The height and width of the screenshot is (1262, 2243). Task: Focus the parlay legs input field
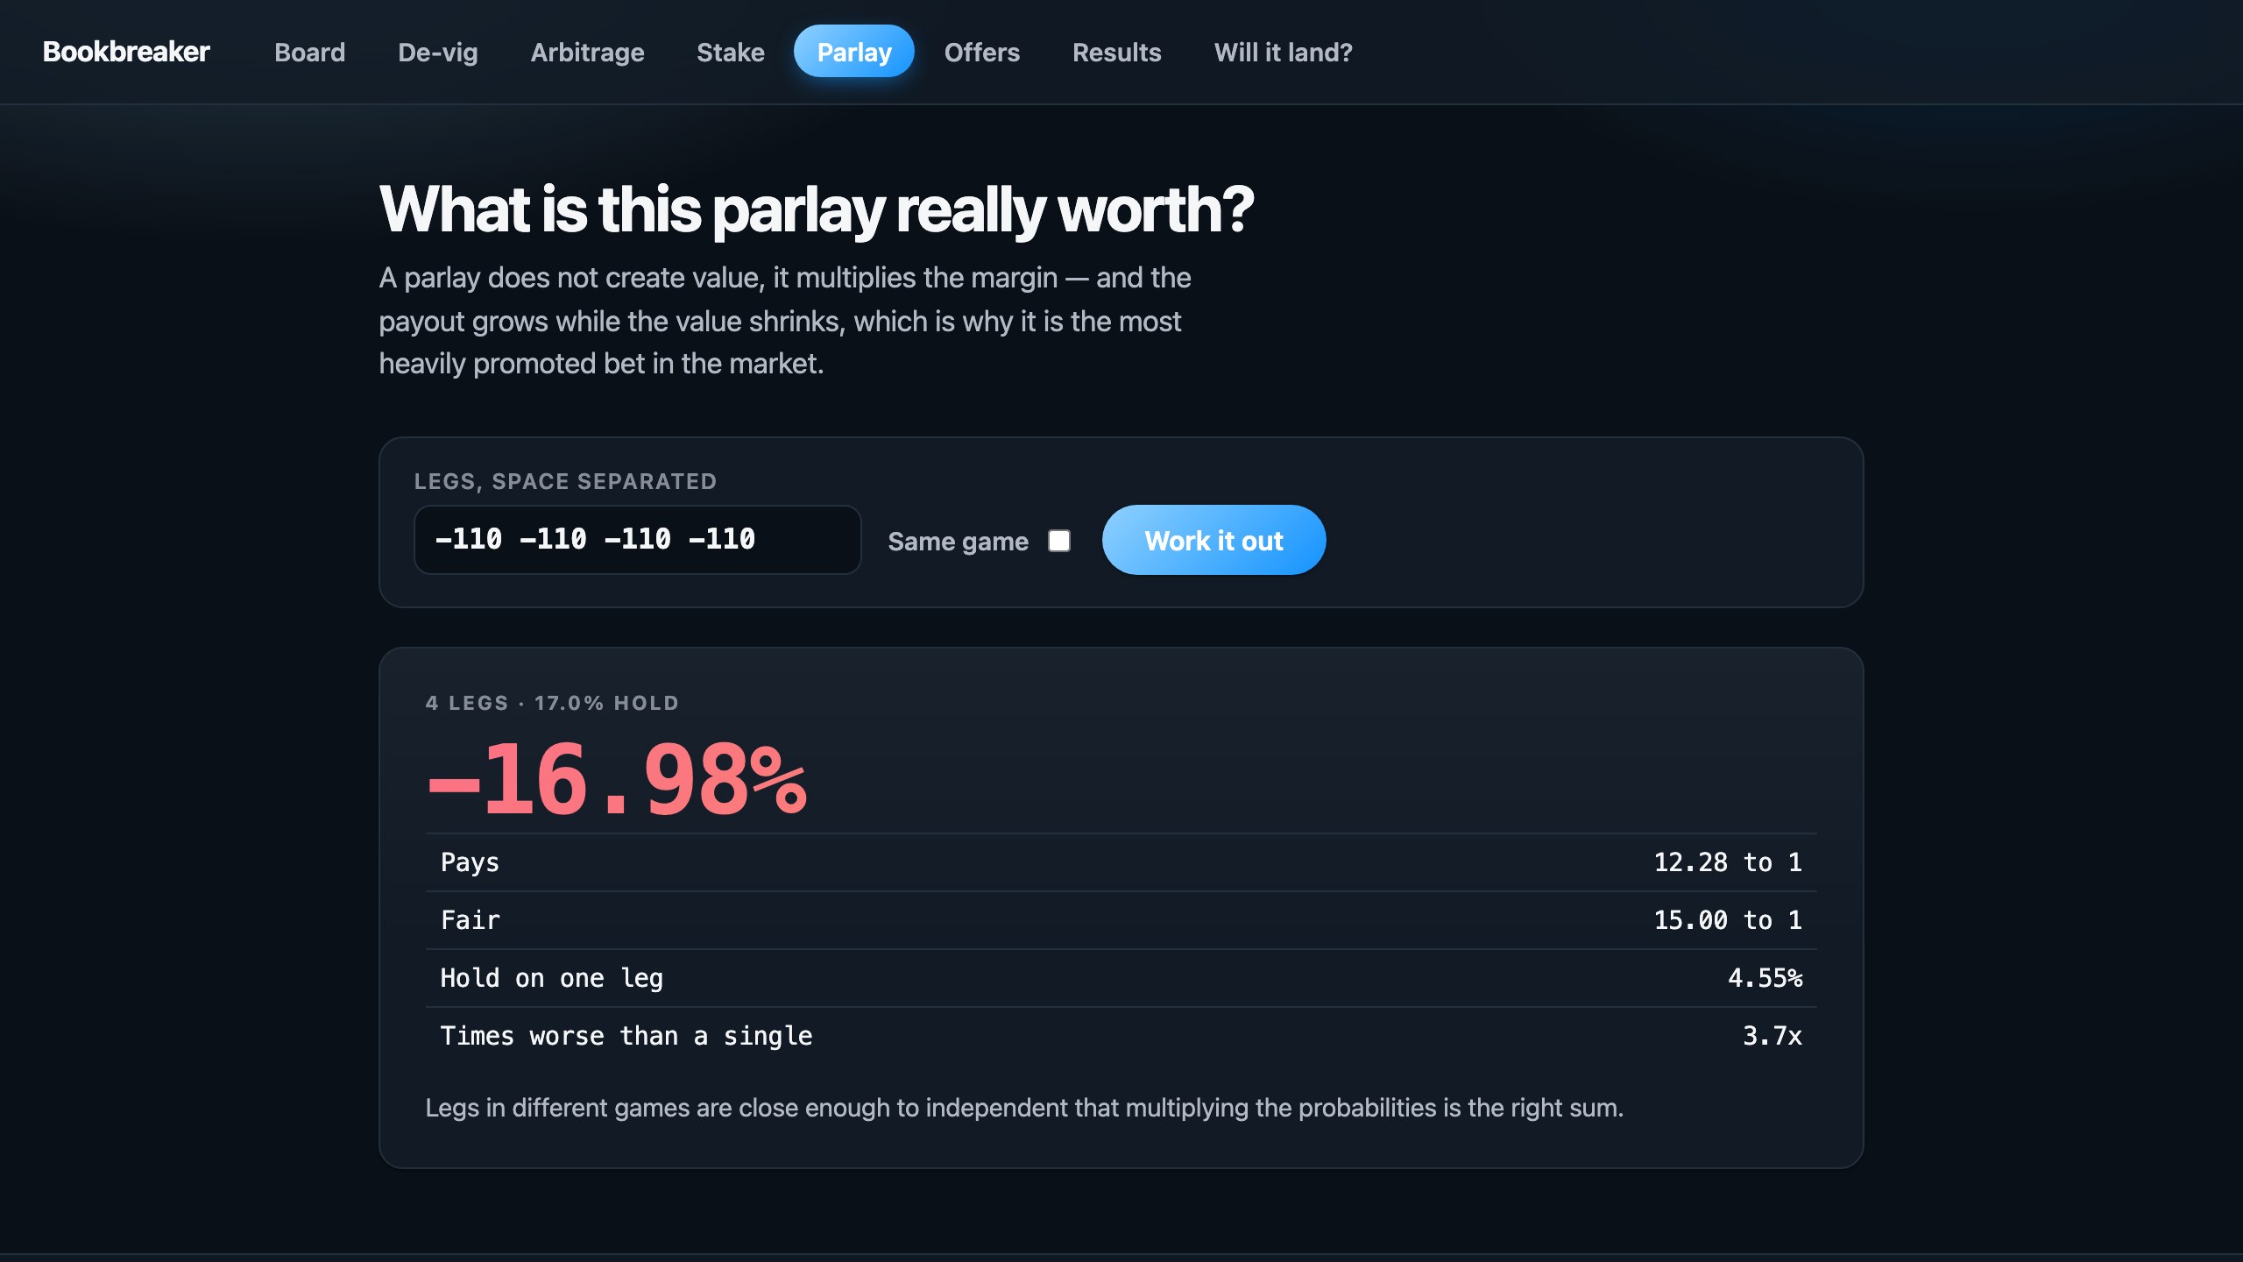coord(637,540)
